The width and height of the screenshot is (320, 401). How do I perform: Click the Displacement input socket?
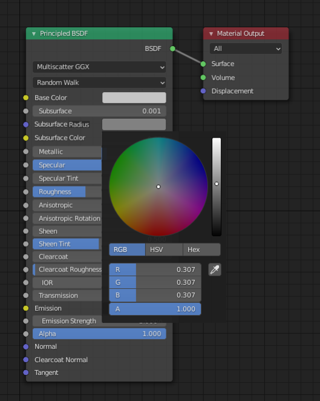pos(203,91)
